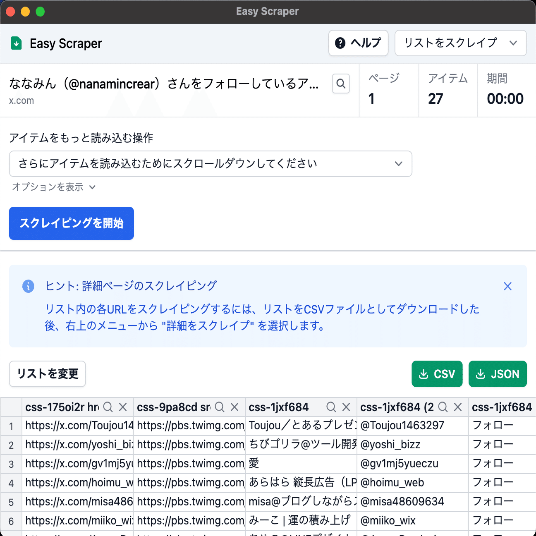
Task: Click the hint info icon
Action: coord(28,286)
